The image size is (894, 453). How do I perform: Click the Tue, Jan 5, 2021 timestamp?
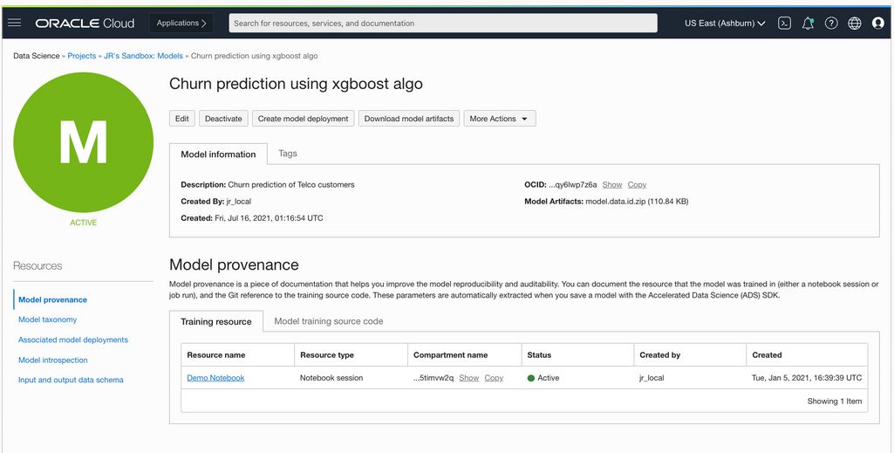coord(807,378)
